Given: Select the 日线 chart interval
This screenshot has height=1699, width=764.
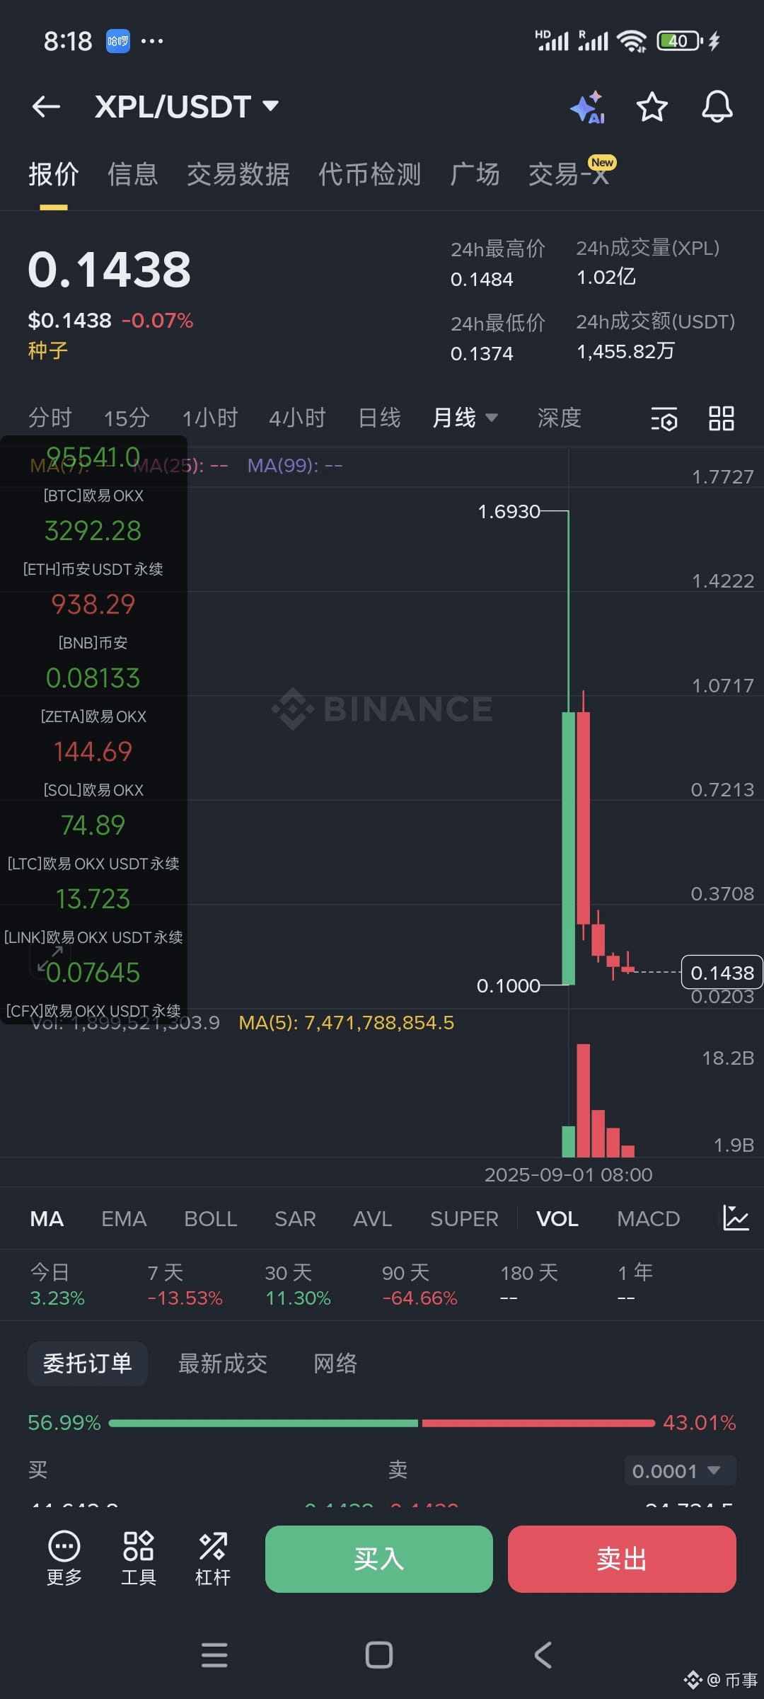Looking at the screenshot, I should (380, 418).
